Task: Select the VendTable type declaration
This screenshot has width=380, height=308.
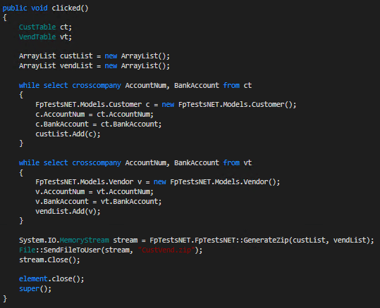Action: point(37,37)
